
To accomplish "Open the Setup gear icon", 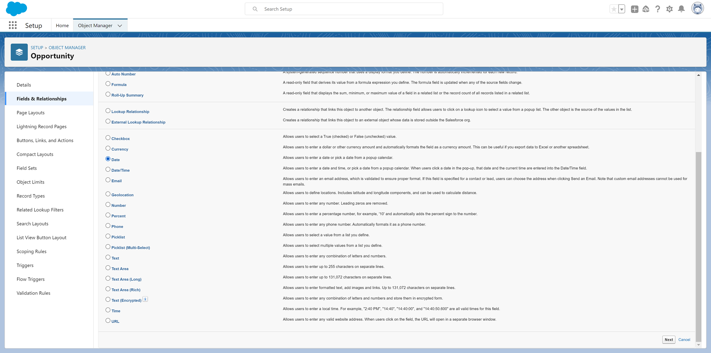I will tap(669, 9).
